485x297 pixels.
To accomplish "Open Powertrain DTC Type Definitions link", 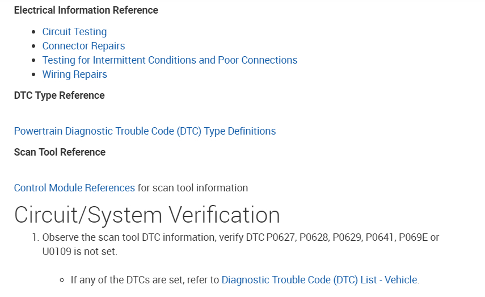I will point(145,131).
